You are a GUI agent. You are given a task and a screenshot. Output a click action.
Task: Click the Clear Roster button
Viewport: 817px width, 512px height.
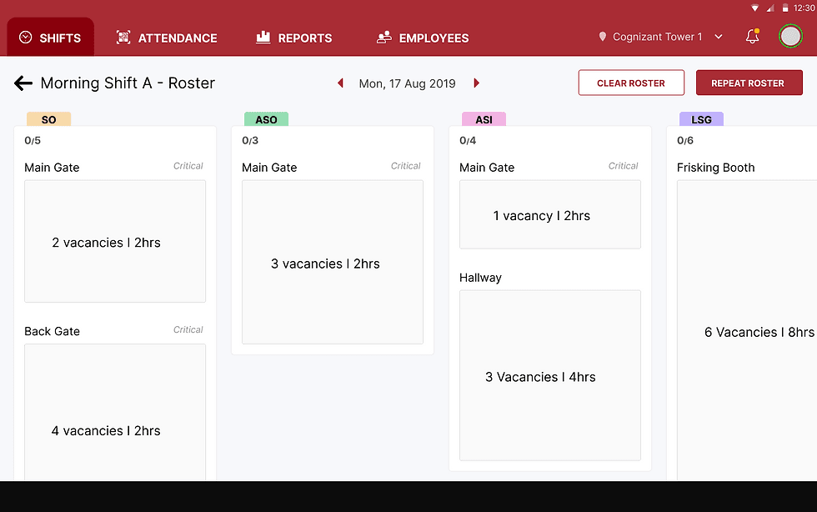[x=631, y=83]
